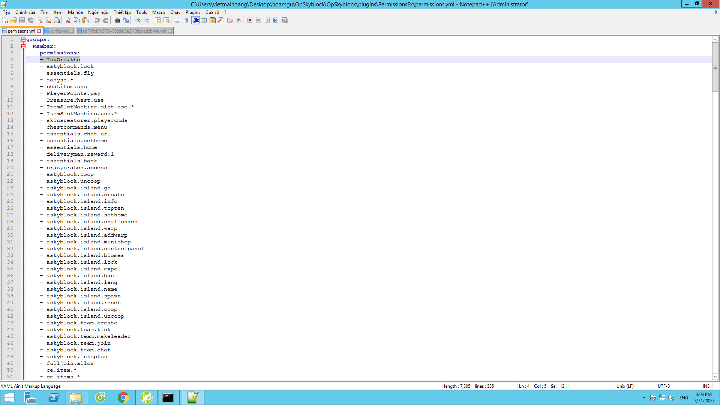Click the New file toolbar icon
The image size is (720, 405).
pos(5,20)
